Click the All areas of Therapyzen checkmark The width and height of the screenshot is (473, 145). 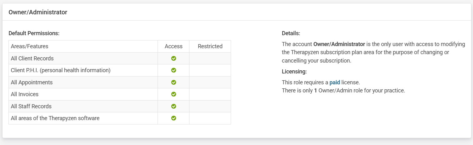[174, 118]
